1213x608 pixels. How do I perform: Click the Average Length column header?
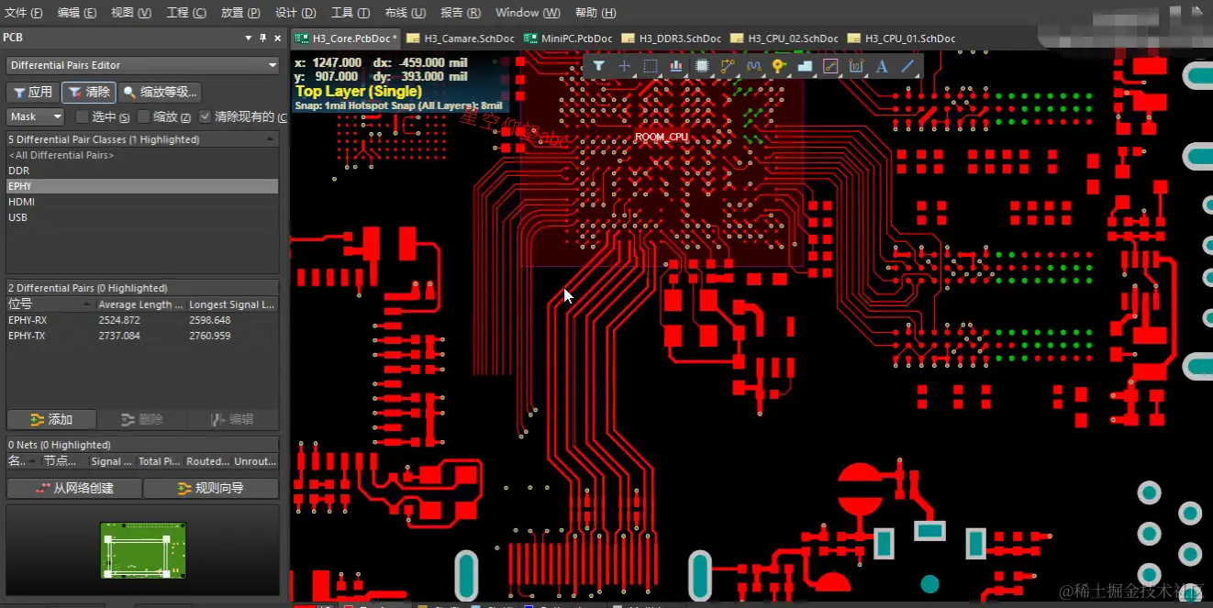140,304
